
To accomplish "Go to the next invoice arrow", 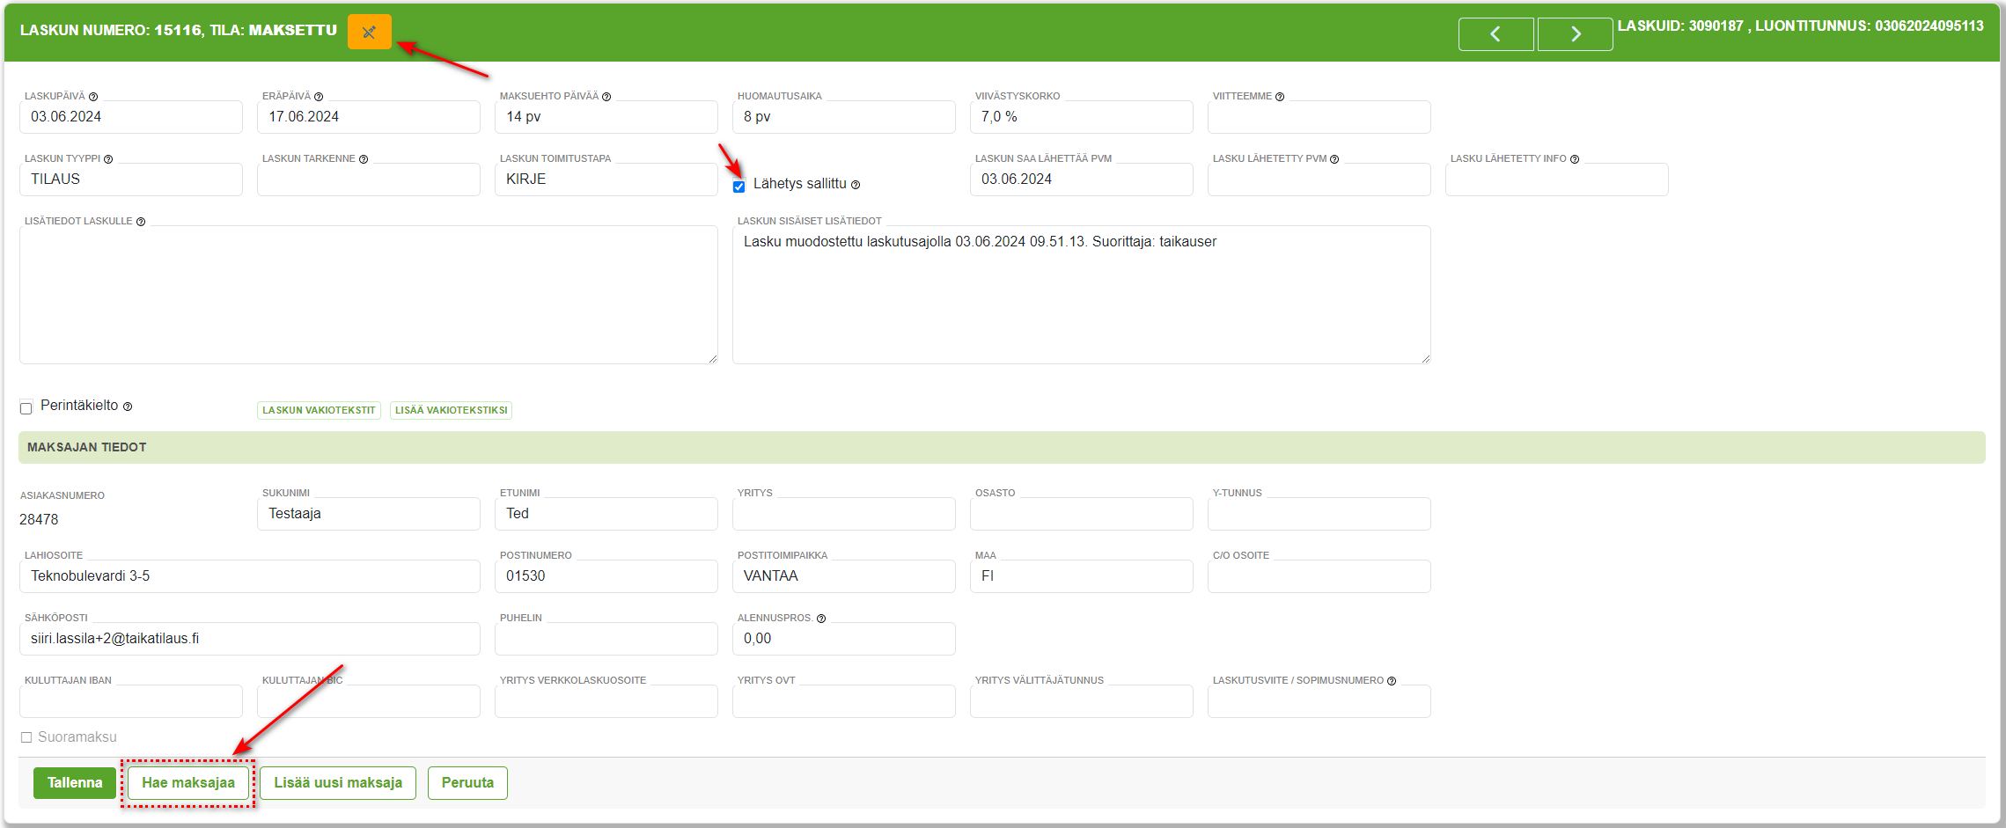I will click(1575, 34).
